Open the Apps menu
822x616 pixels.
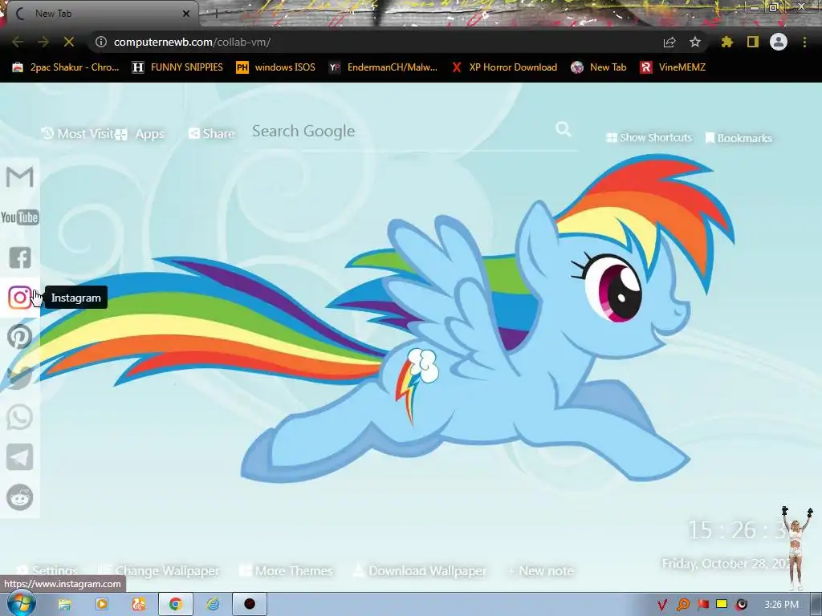(140, 134)
